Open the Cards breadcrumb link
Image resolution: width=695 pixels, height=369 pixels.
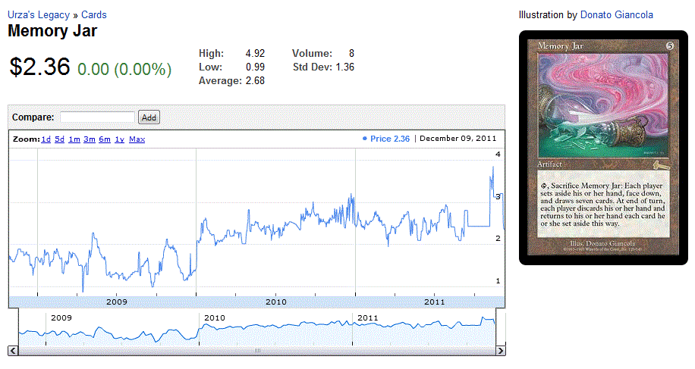click(x=94, y=14)
